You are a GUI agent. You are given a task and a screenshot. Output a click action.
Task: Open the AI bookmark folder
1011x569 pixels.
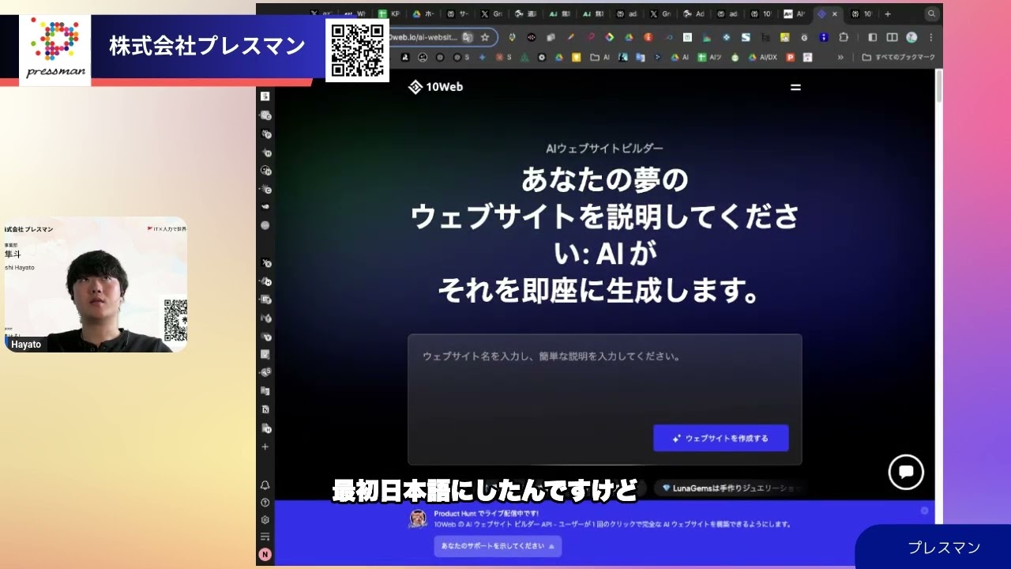601,58
